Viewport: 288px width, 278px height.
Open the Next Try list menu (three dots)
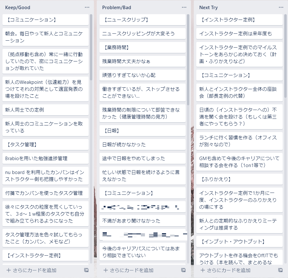[281, 8]
